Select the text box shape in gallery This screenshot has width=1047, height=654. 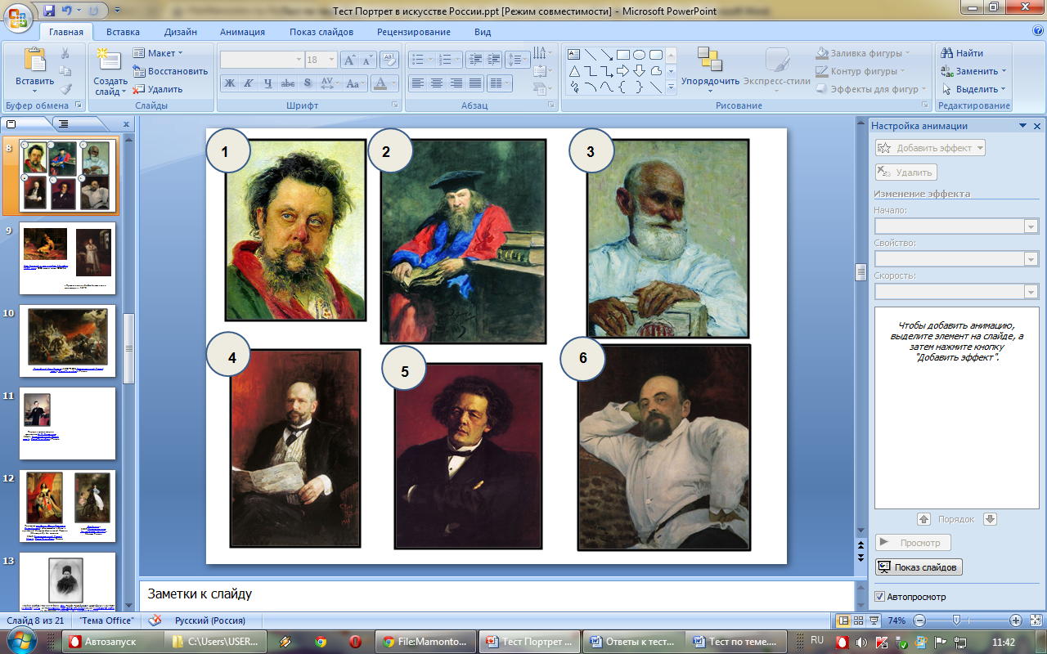point(574,55)
